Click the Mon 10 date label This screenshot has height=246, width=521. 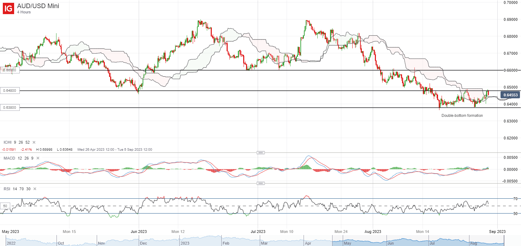click(287, 232)
